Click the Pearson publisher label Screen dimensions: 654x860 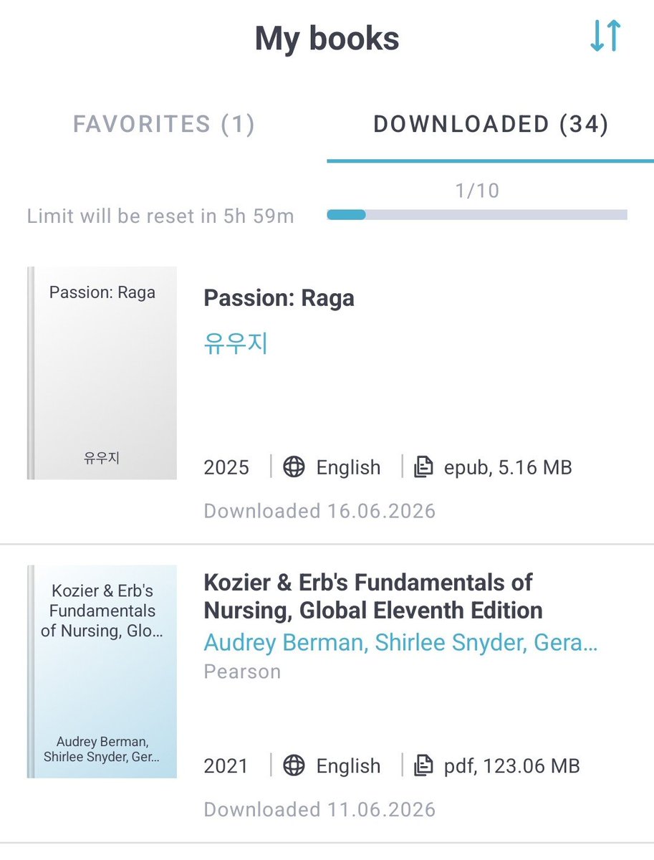[x=242, y=672]
